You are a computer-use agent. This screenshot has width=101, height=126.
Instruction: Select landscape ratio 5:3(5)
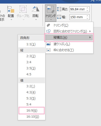coord(31,98)
